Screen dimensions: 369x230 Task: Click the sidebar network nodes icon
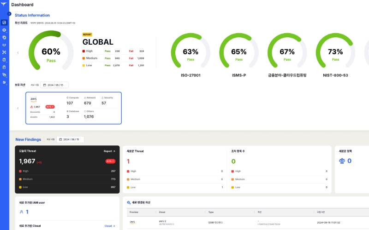[4, 52]
